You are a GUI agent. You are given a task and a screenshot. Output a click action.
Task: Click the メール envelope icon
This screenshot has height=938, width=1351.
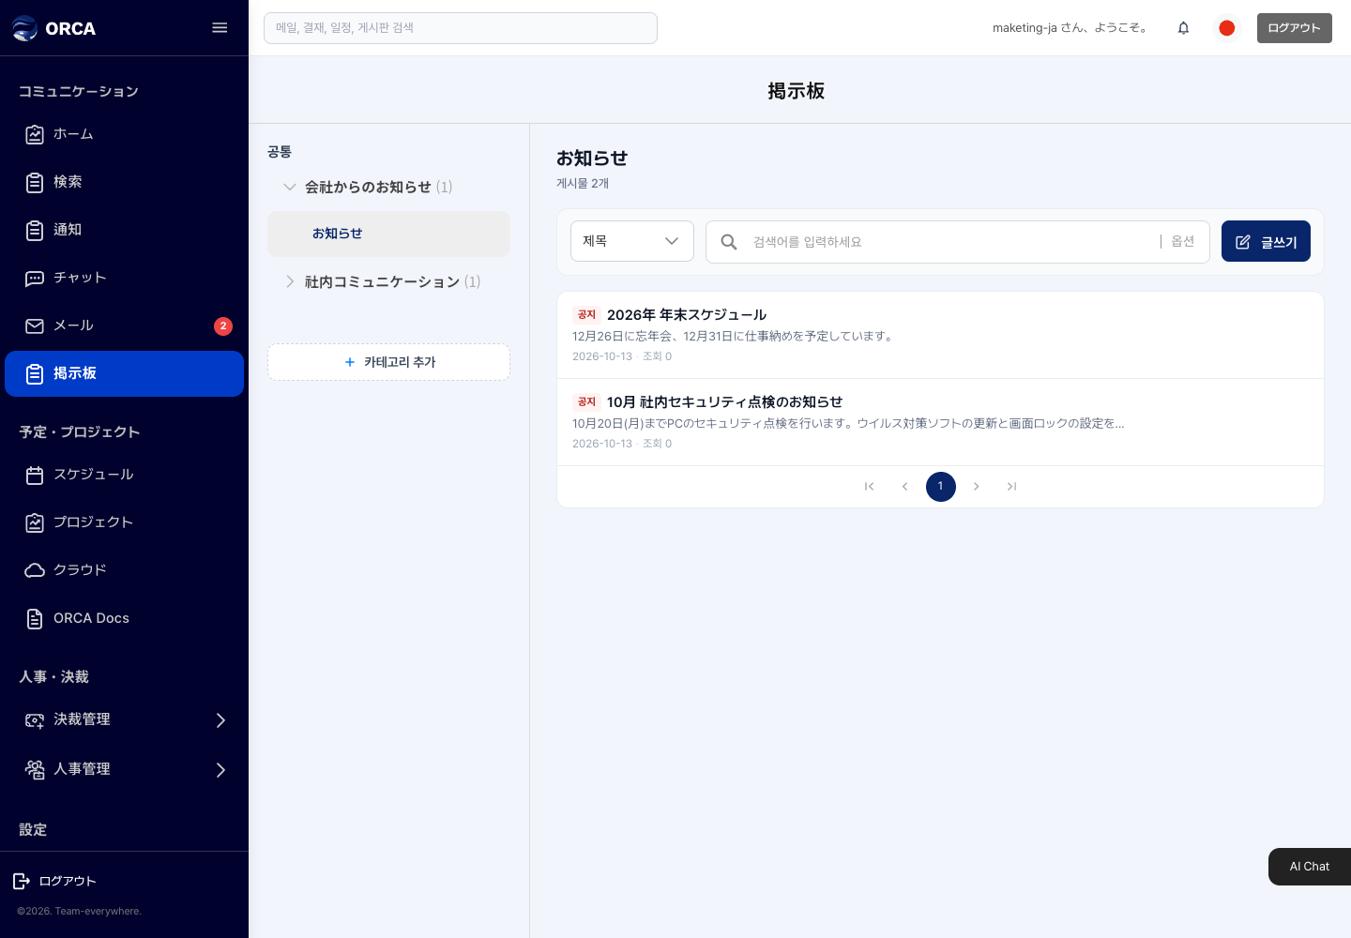tap(35, 325)
